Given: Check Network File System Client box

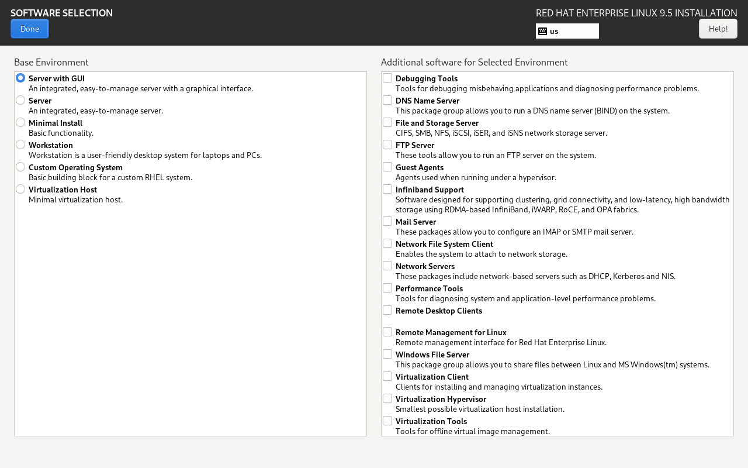Looking at the screenshot, I should coord(387,243).
